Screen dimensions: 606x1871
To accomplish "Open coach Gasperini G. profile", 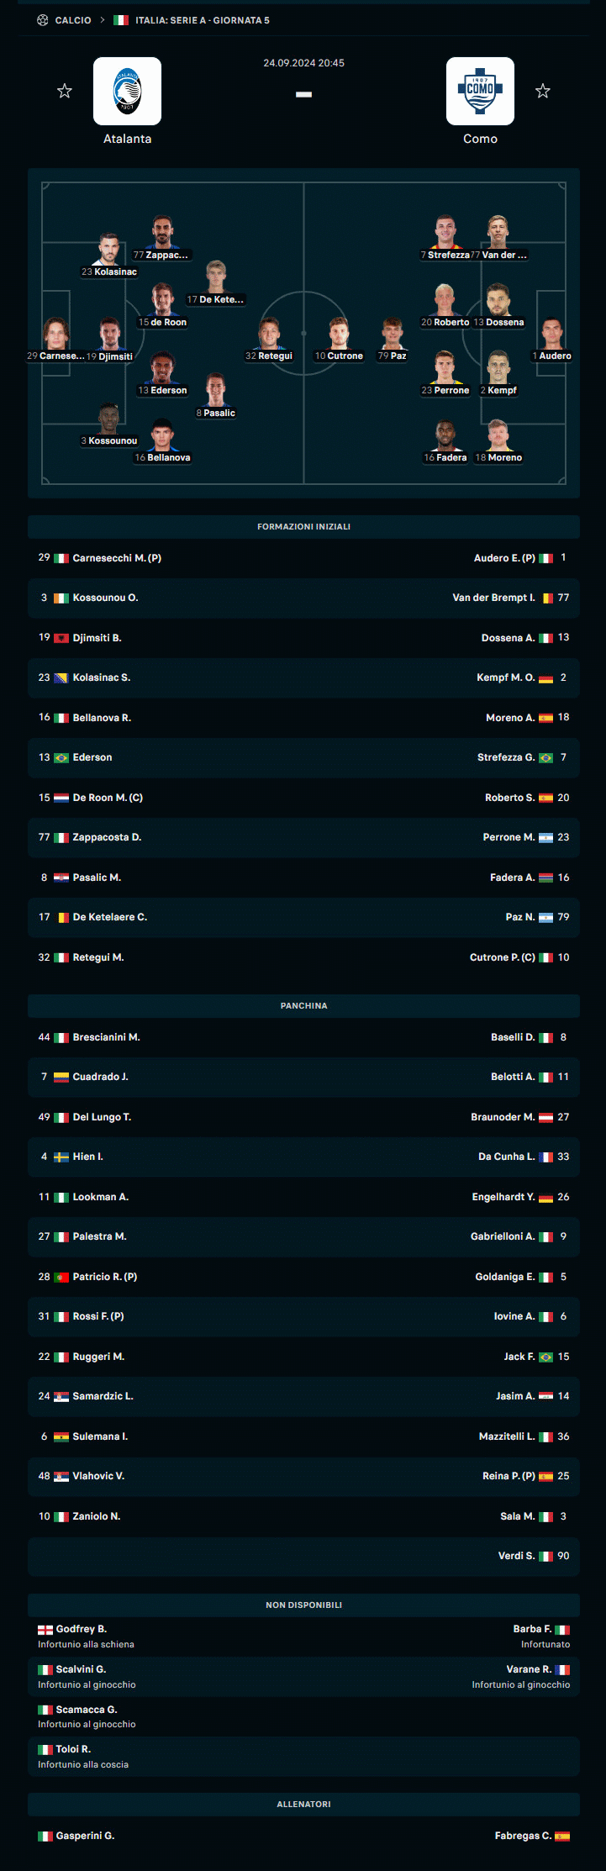I will (x=85, y=1836).
